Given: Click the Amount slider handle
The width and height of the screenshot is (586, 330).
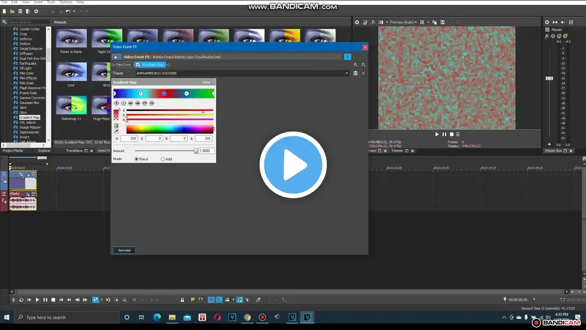Looking at the screenshot, I should point(195,151).
